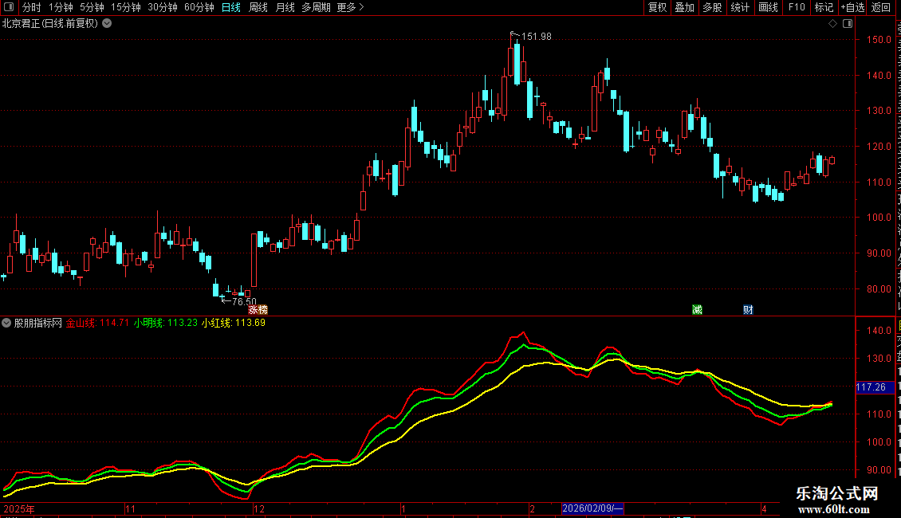This screenshot has height=518, width=901.
Task: Toggle the side panel icon near price axis
Action: [848, 24]
